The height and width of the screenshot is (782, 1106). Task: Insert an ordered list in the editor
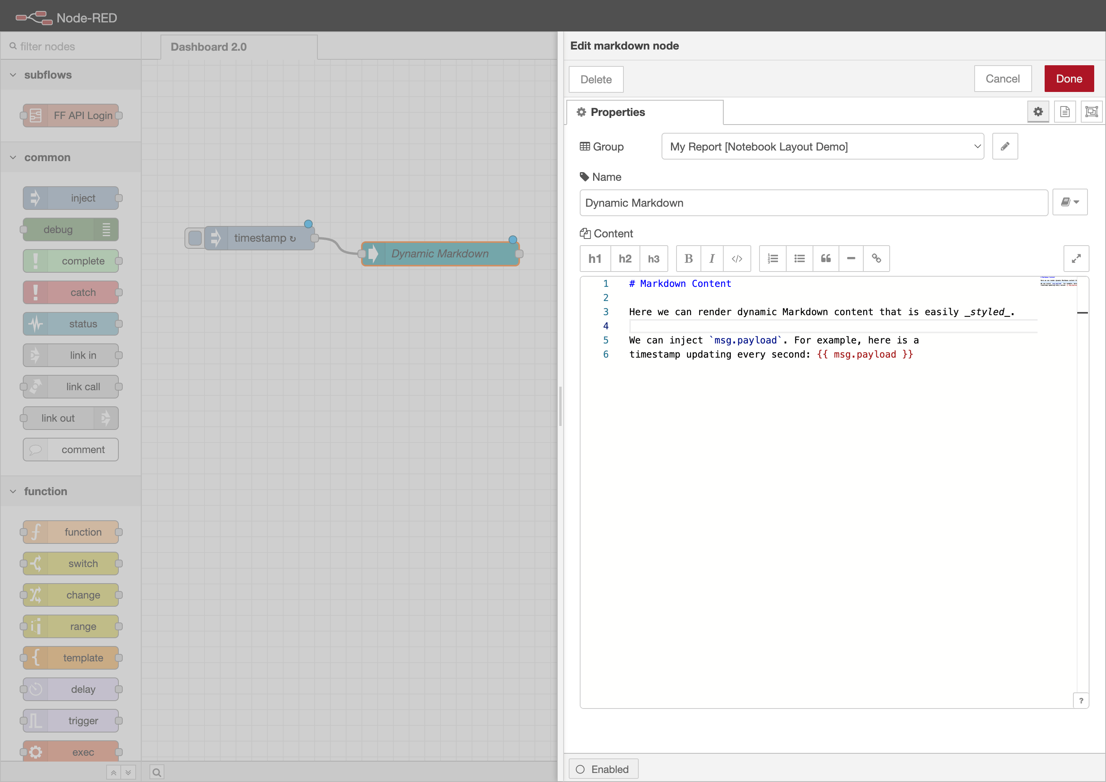tap(772, 259)
